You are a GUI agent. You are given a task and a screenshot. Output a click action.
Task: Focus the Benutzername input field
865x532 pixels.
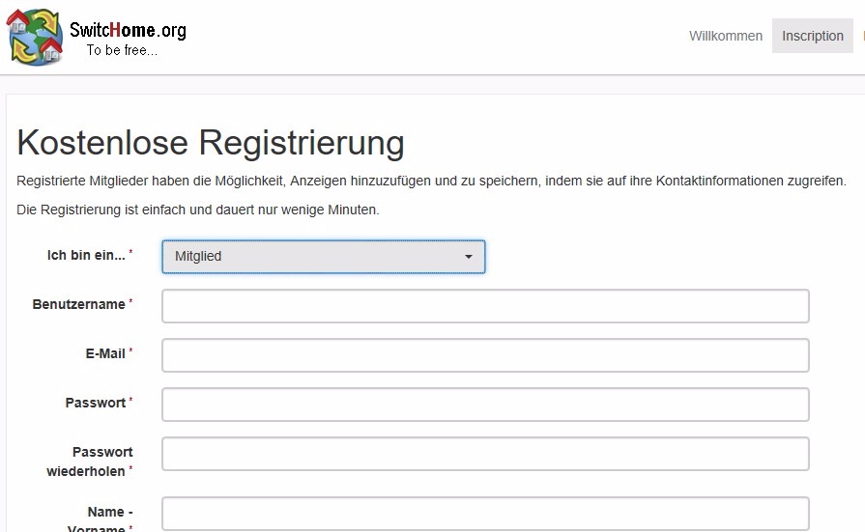(x=484, y=306)
